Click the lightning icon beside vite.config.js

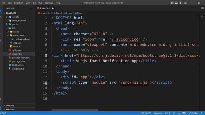pos(10,69)
